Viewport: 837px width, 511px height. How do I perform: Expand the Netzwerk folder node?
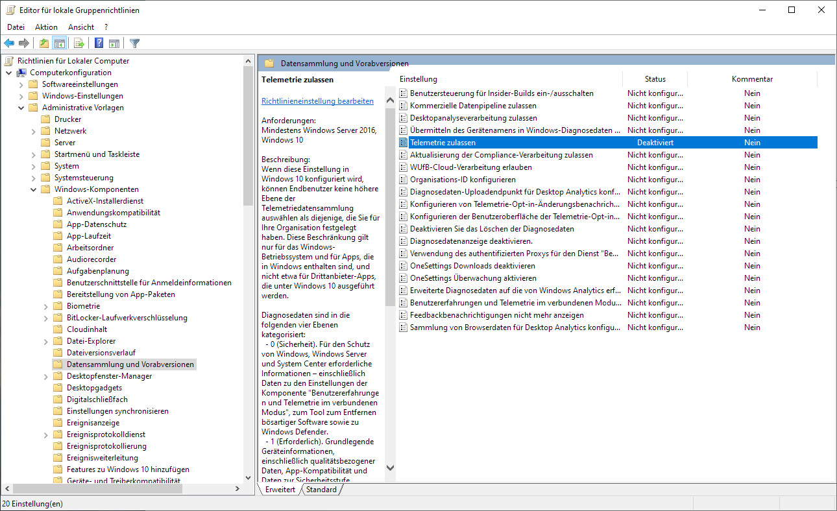(33, 131)
